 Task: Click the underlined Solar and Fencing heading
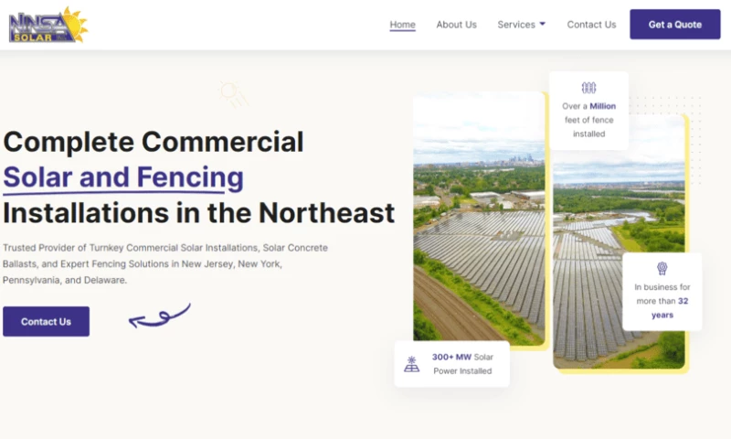(x=123, y=177)
